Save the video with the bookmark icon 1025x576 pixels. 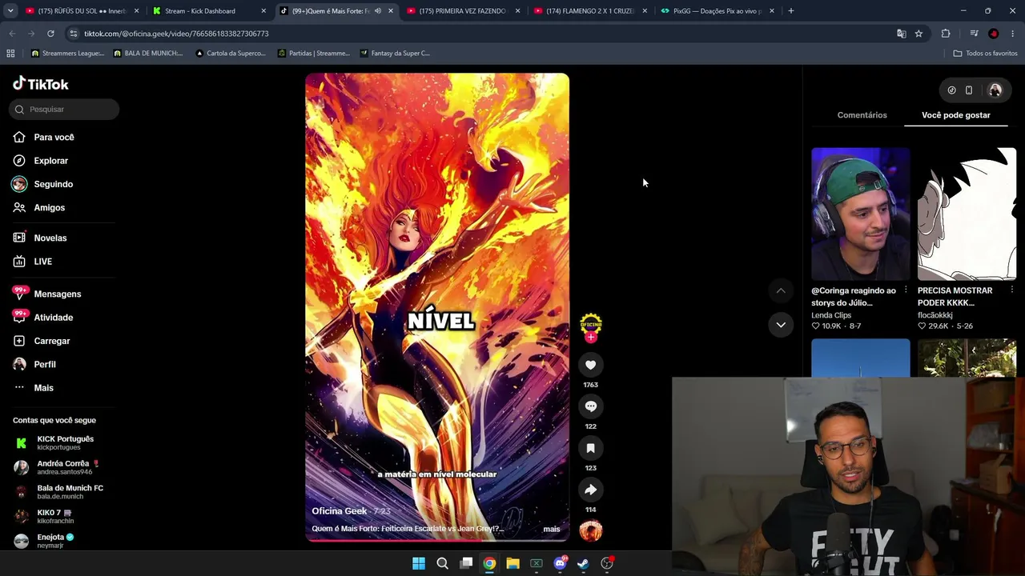590,448
